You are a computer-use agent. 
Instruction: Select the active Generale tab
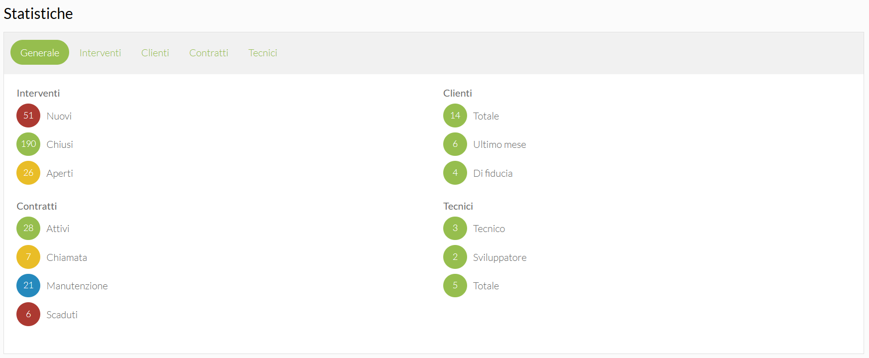(40, 53)
